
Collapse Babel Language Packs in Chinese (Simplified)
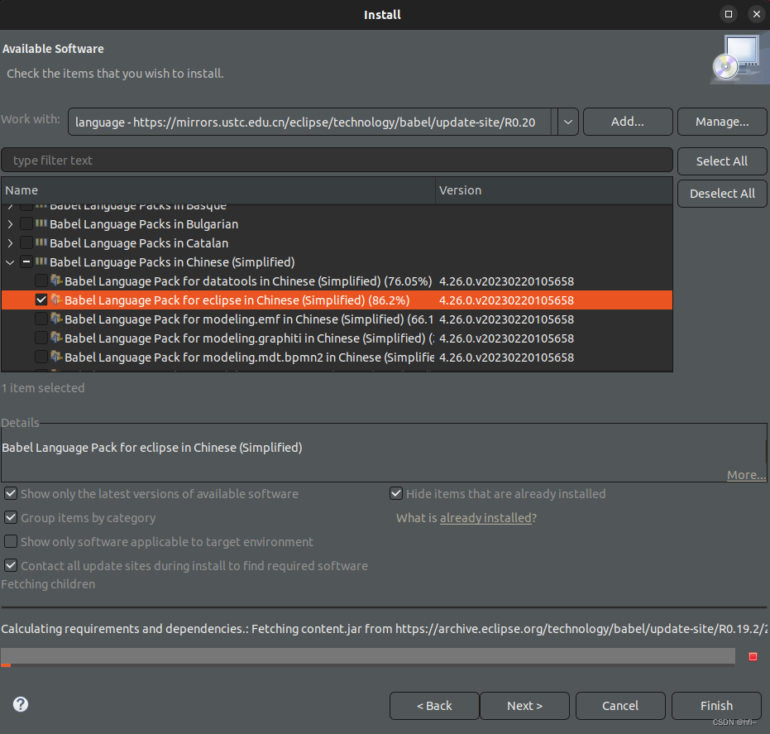point(10,261)
